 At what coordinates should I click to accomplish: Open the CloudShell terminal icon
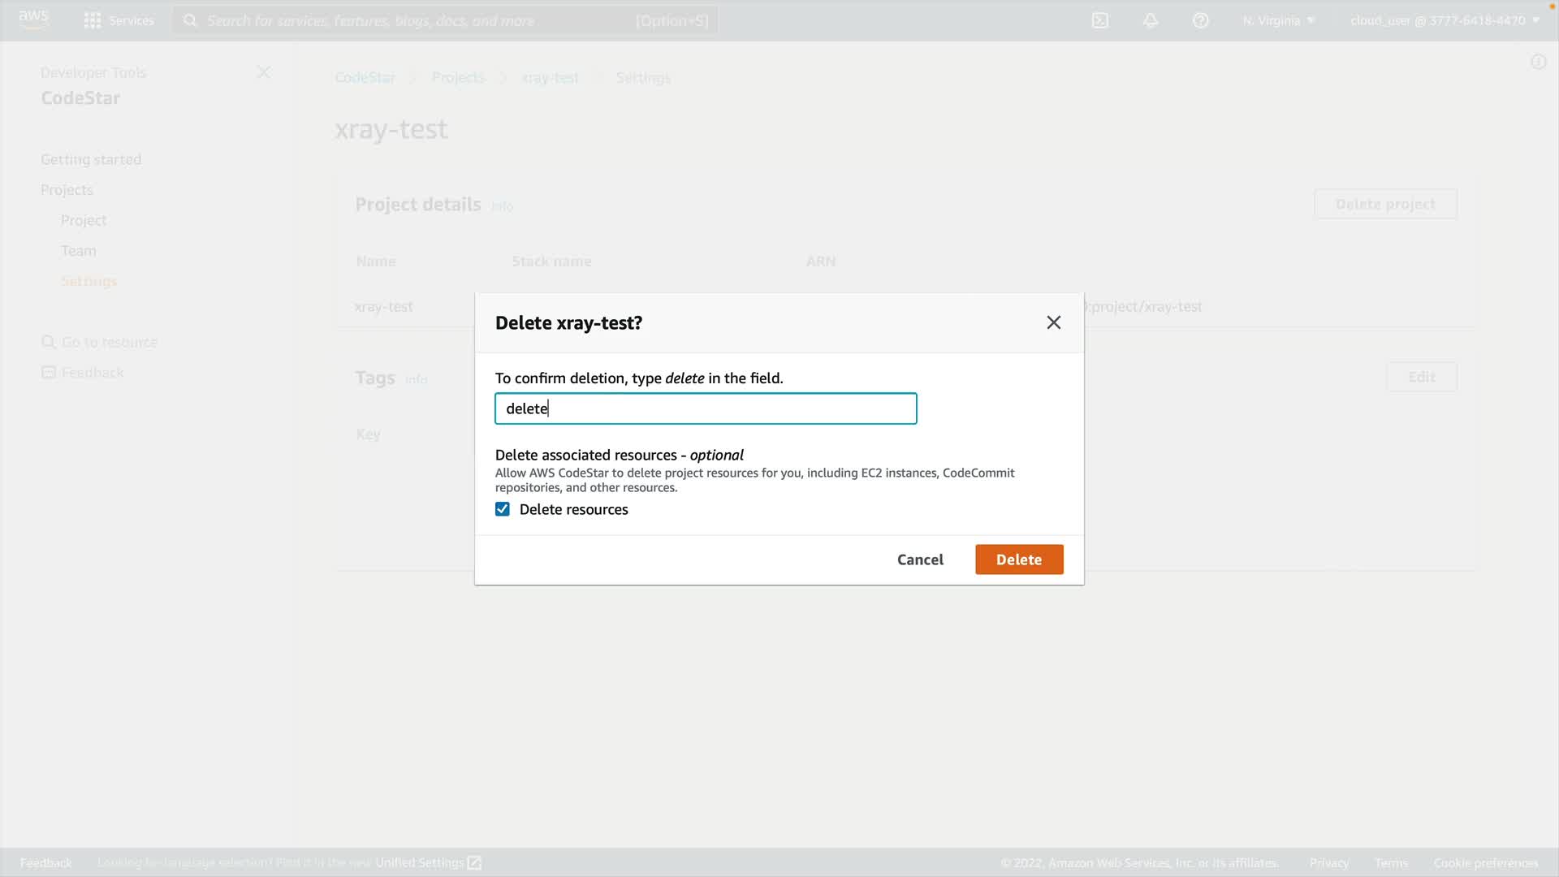click(1100, 20)
